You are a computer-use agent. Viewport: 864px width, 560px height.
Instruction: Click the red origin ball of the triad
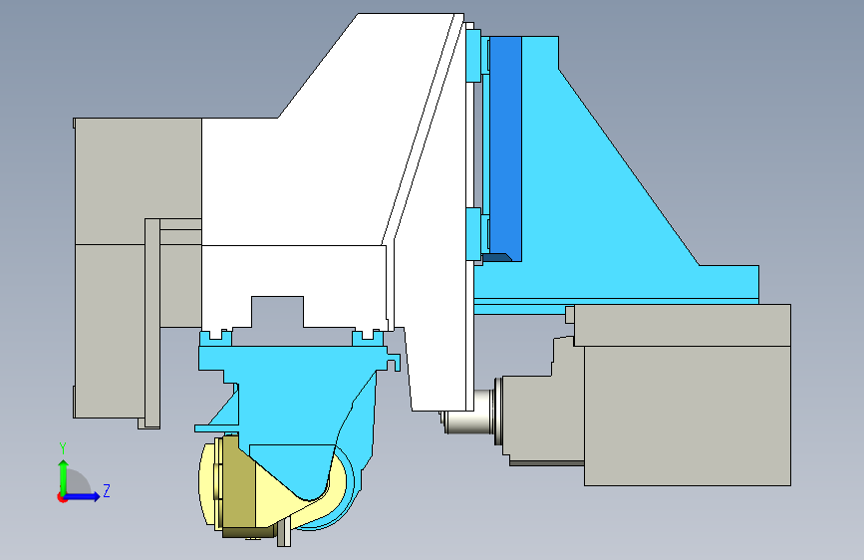click(x=61, y=497)
